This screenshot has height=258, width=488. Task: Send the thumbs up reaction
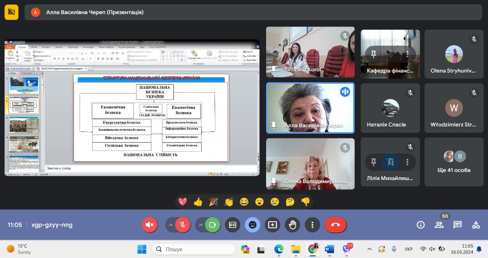point(198,202)
